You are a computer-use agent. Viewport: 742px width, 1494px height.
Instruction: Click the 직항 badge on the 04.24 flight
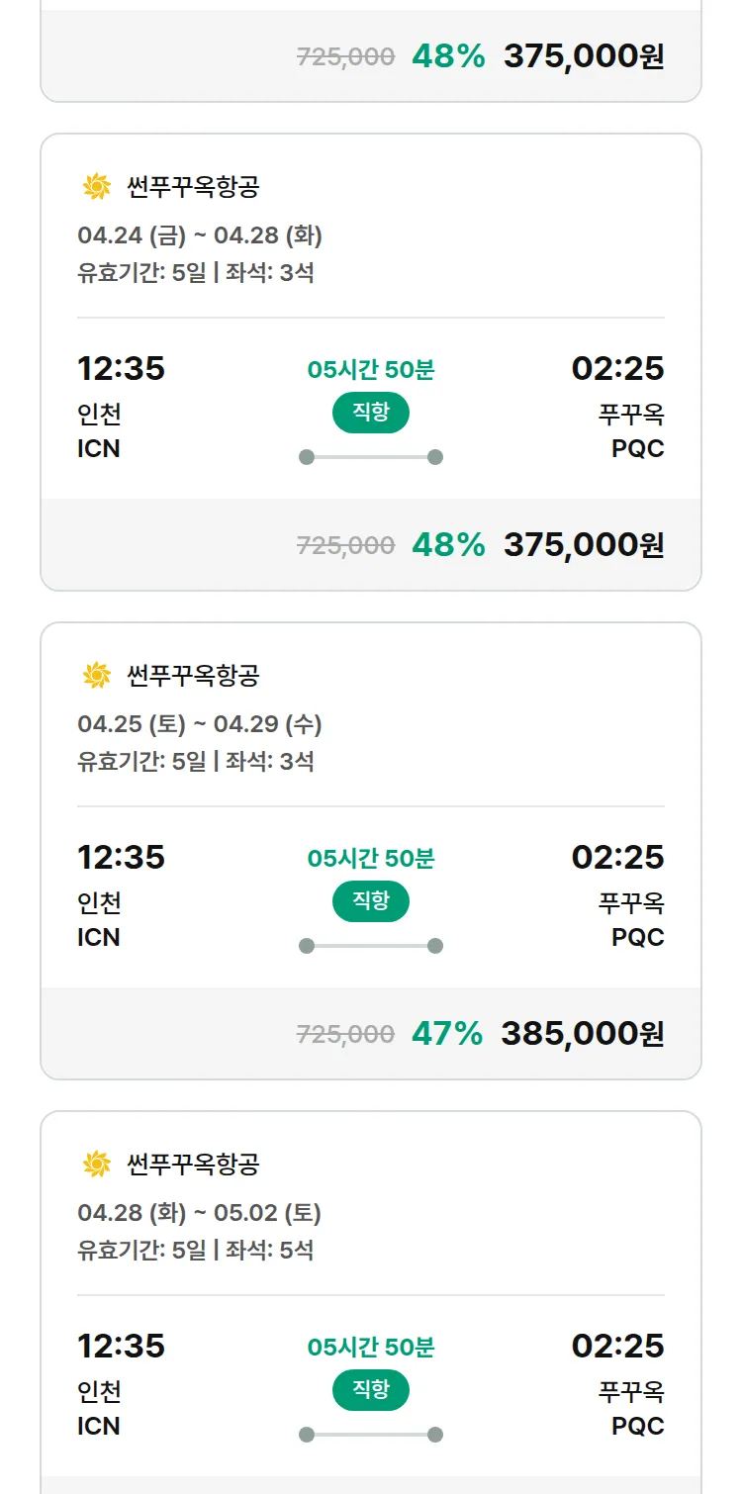[x=371, y=413]
